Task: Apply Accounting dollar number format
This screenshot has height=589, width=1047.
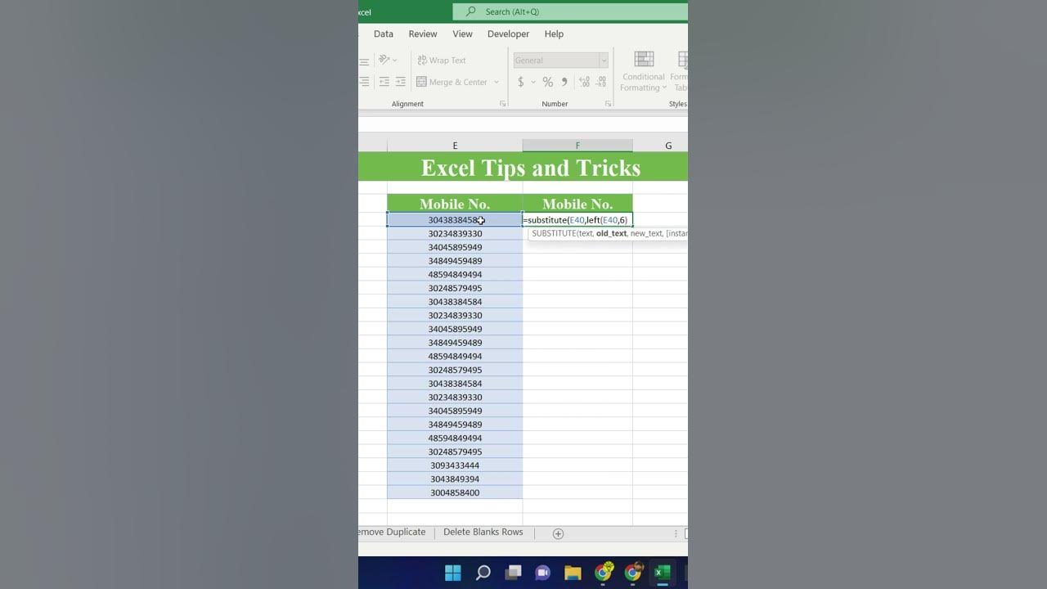Action: [521, 82]
